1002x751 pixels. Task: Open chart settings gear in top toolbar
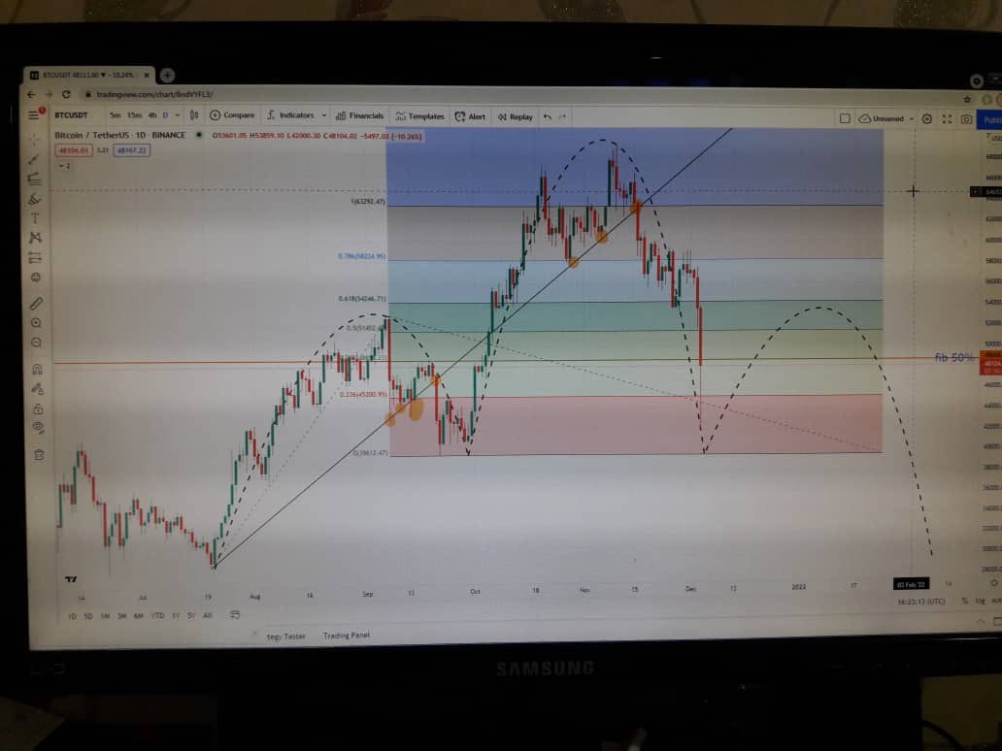click(926, 118)
